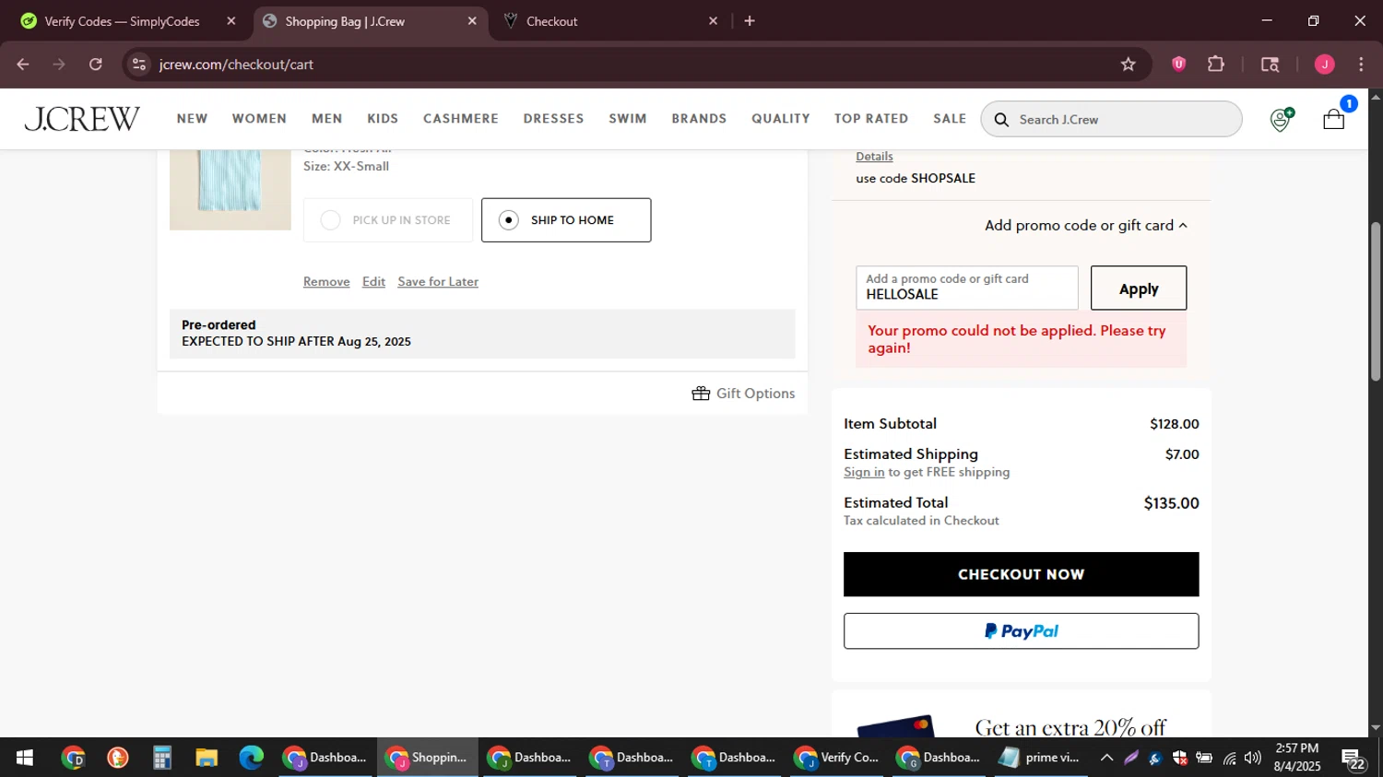Open the SWIM menu
Image resolution: width=1383 pixels, height=777 pixels.
coord(628,119)
